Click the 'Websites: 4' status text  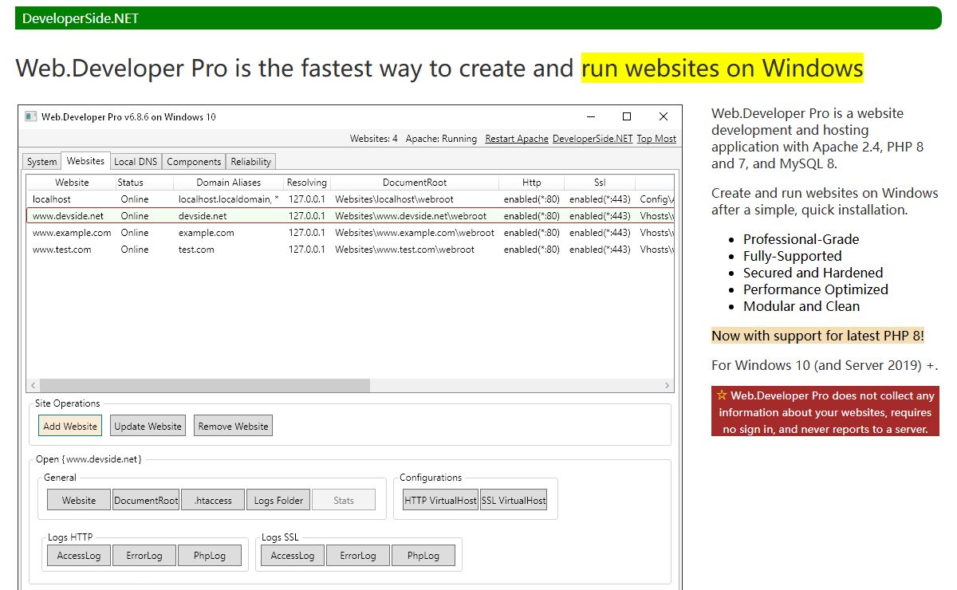point(373,139)
